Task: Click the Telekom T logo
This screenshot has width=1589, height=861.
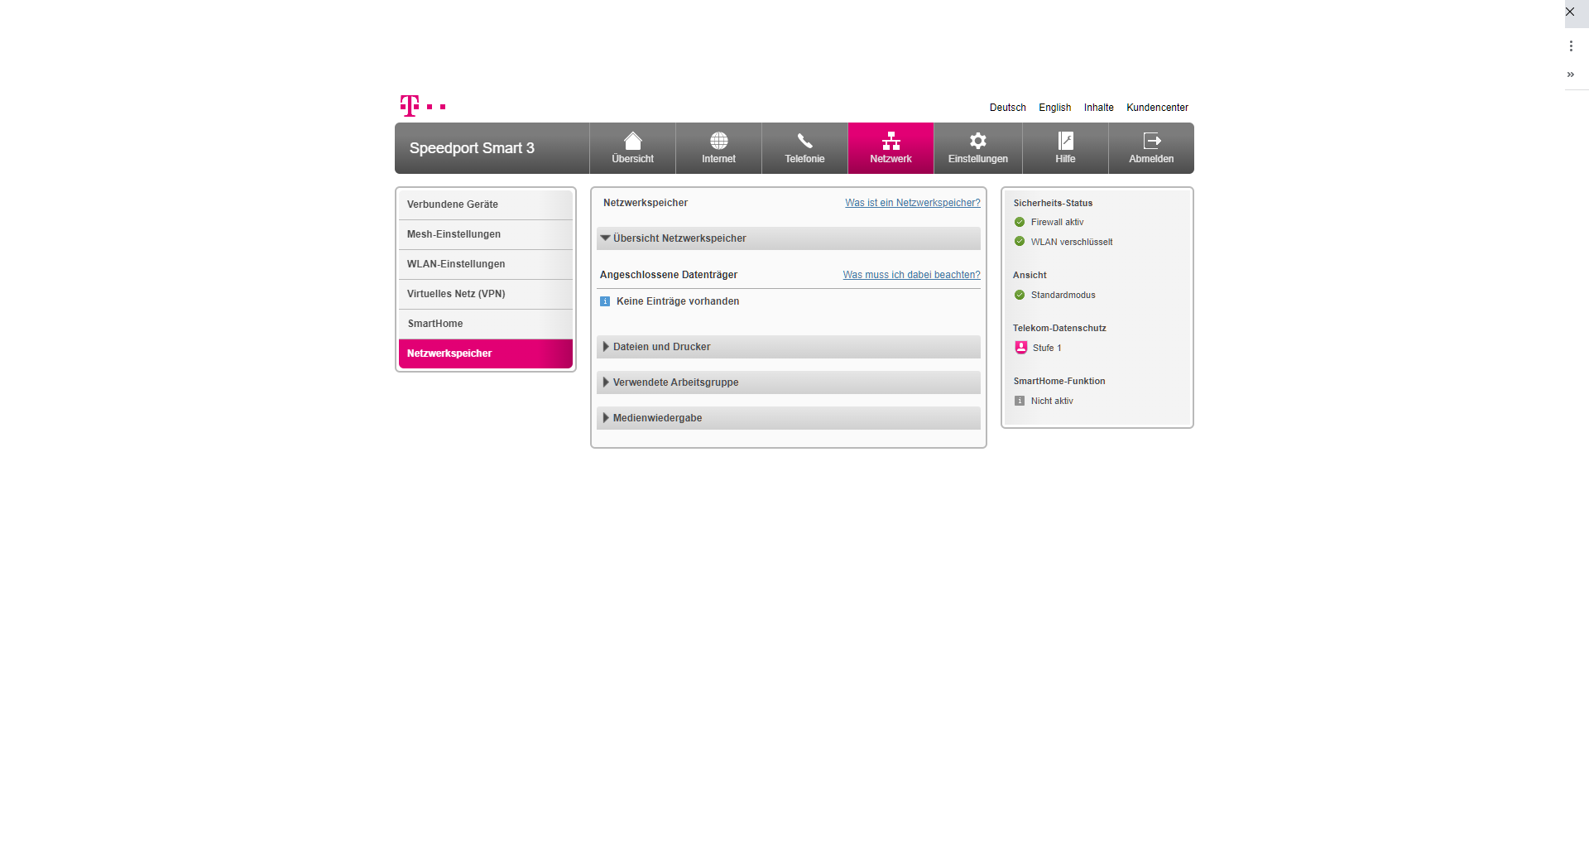Action: point(423,106)
